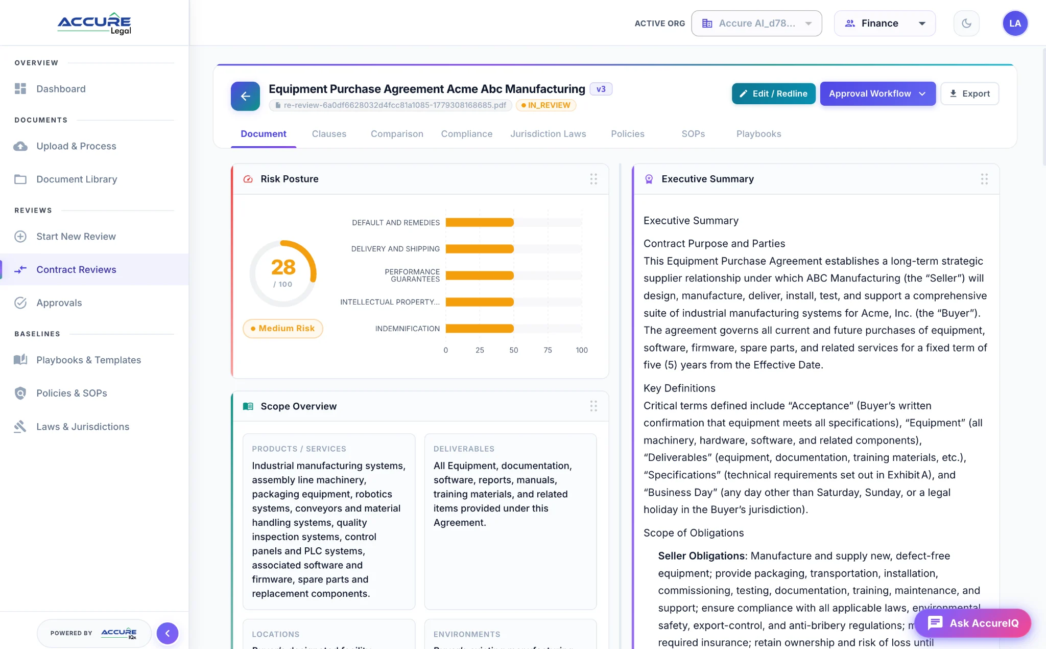The height and width of the screenshot is (649, 1046).
Task: Click the Start New Review plus icon
Action: click(20, 237)
